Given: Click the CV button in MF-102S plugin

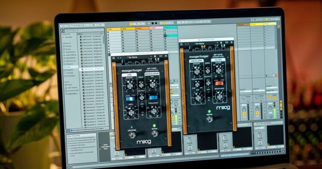Looking at the screenshot, I should tap(161, 56).
